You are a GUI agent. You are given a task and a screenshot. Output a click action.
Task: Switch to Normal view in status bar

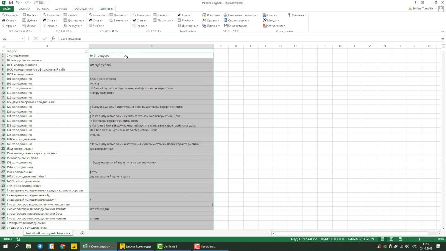[382, 239]
